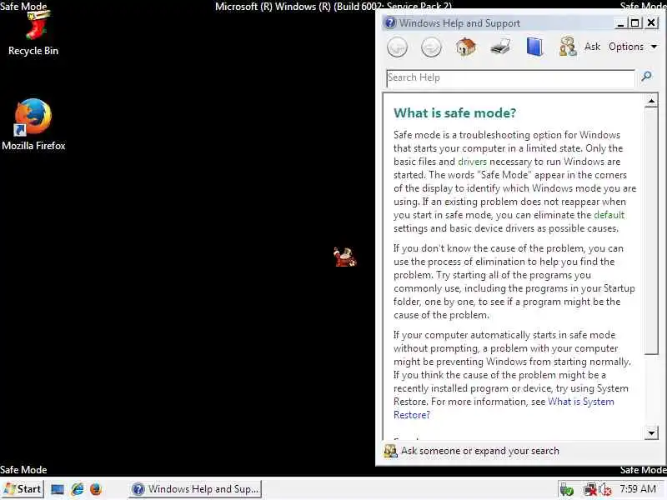This screenshot has width=667, height=500.
Task: Click the 7:59 AM system clock
Action: tap(638, 489)
